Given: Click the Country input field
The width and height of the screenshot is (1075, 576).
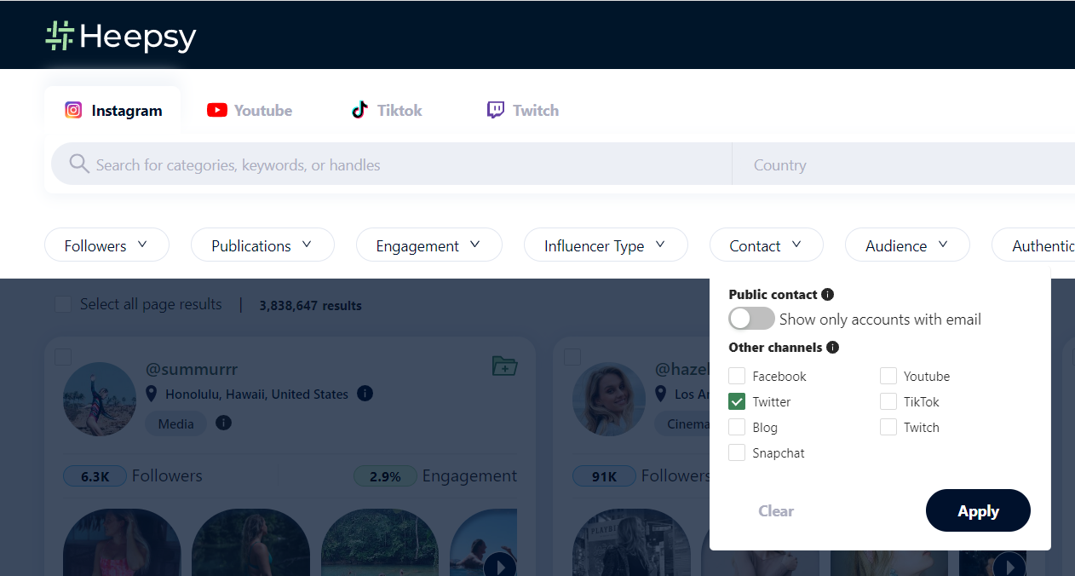Looking at the screenshot, I should click(x=904, y=164).
